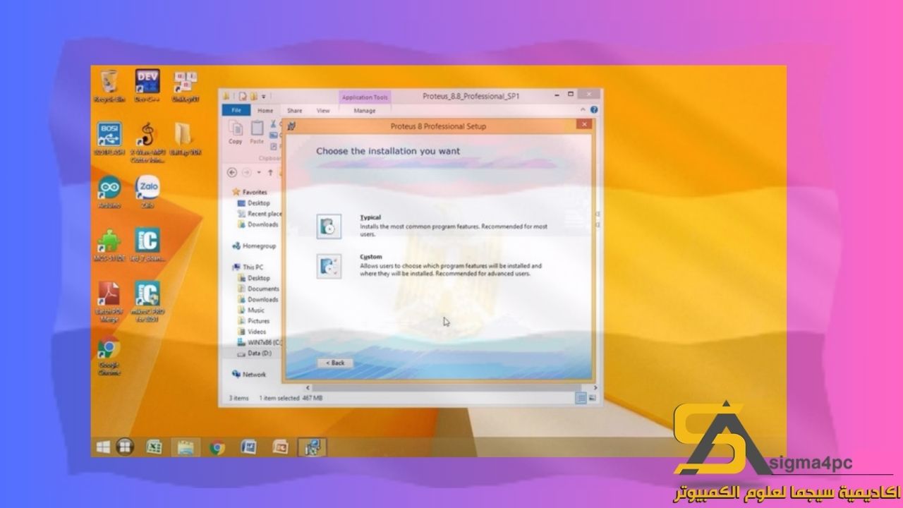Screen dimensions: 903x508
Task: Switch to File Explorer in the taskbar
Action: point(186,447)
